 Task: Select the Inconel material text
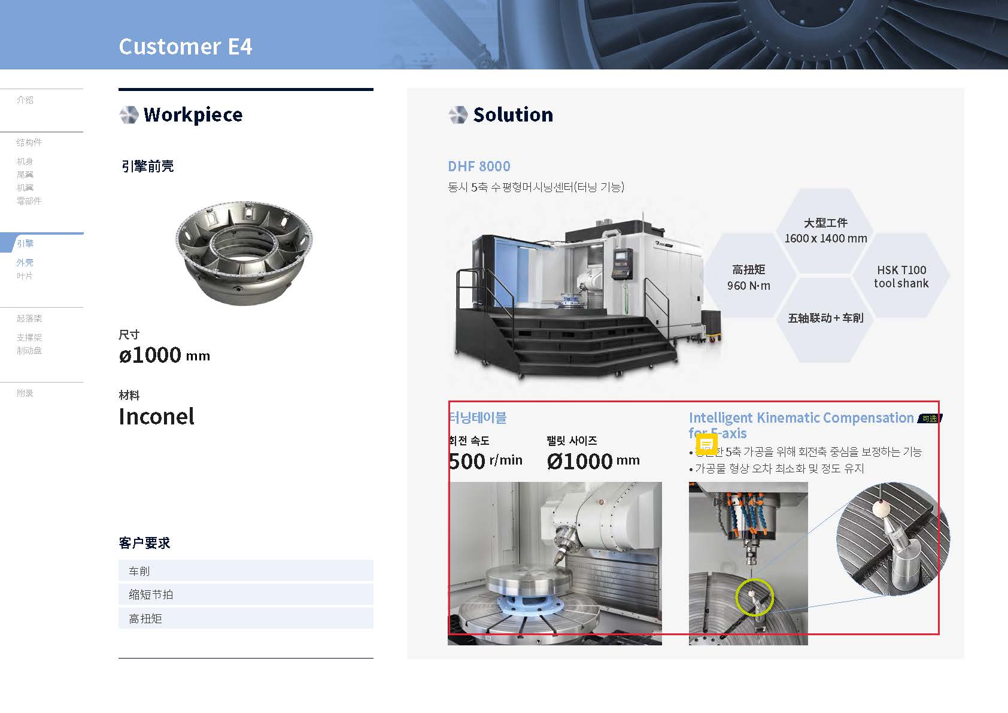156,417
